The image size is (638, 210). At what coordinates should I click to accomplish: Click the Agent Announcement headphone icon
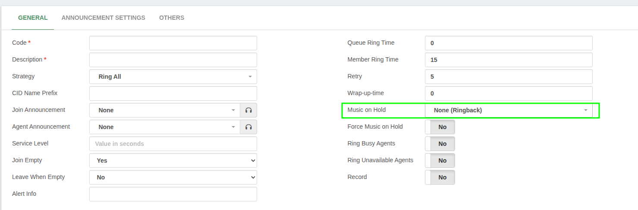[248, 127]
